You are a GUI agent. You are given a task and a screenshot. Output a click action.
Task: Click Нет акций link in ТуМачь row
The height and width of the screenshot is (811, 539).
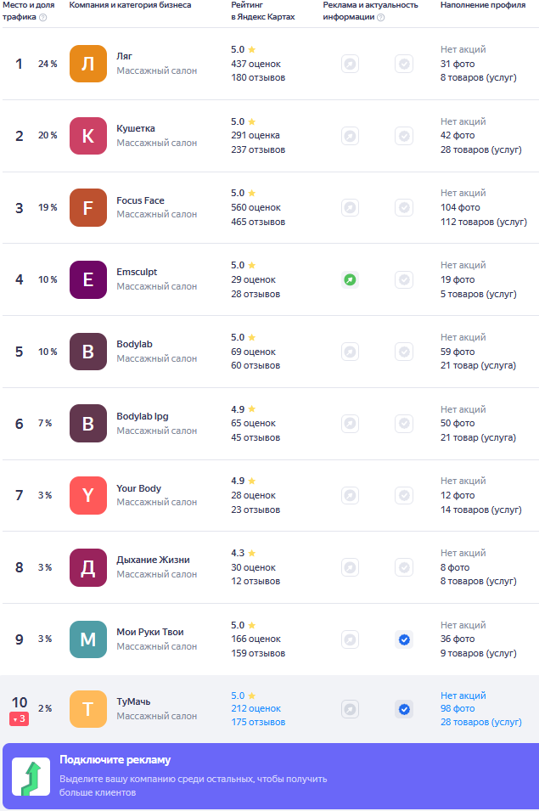[x=463, y=696]
